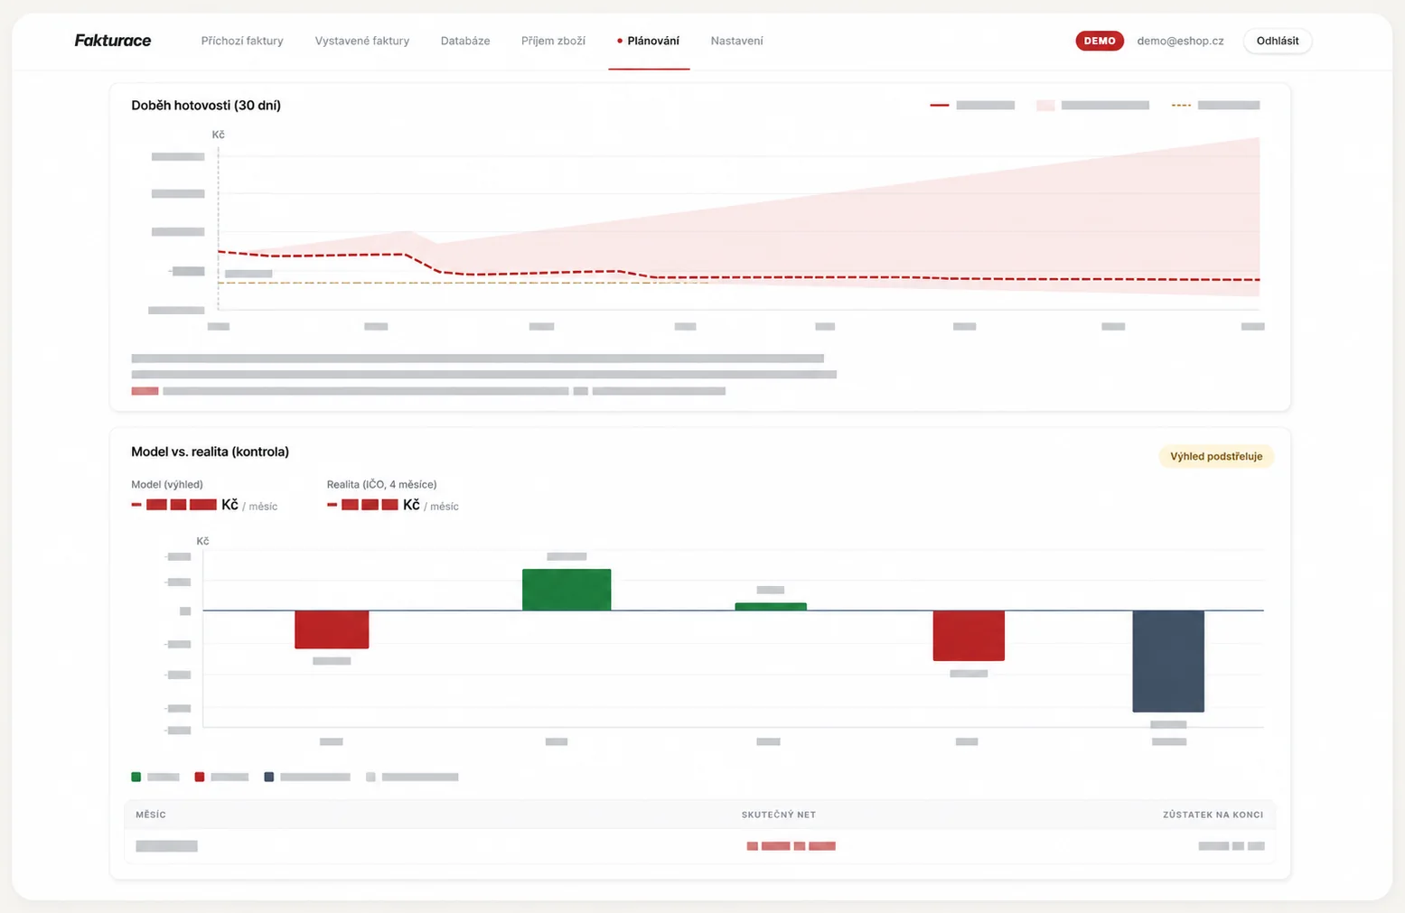
Task: Click the green legend square below the bar chart
Action: 136,777
